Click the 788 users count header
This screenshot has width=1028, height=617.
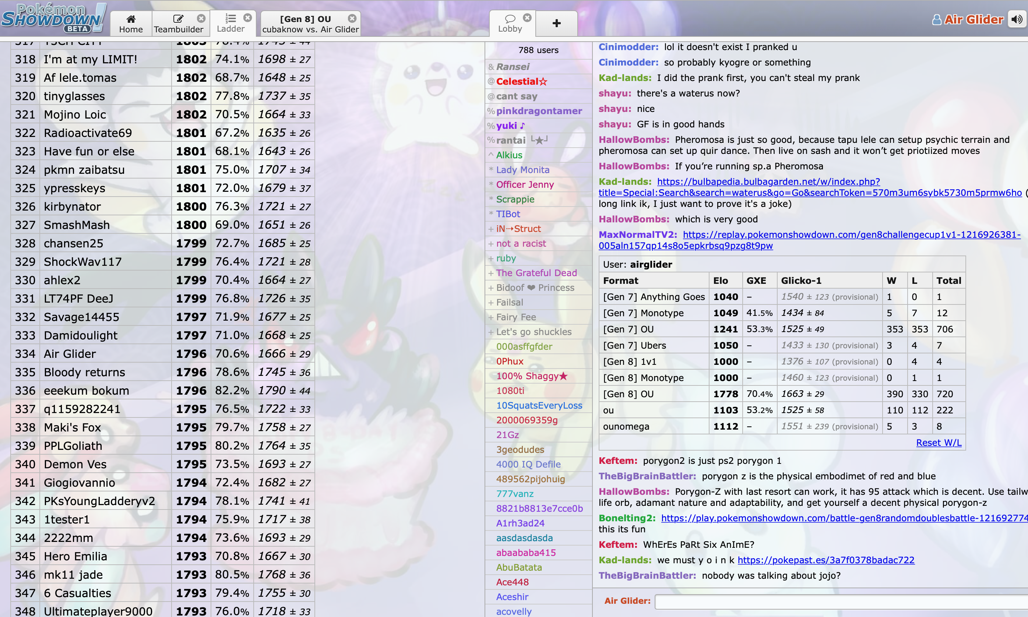click(539, 50)
